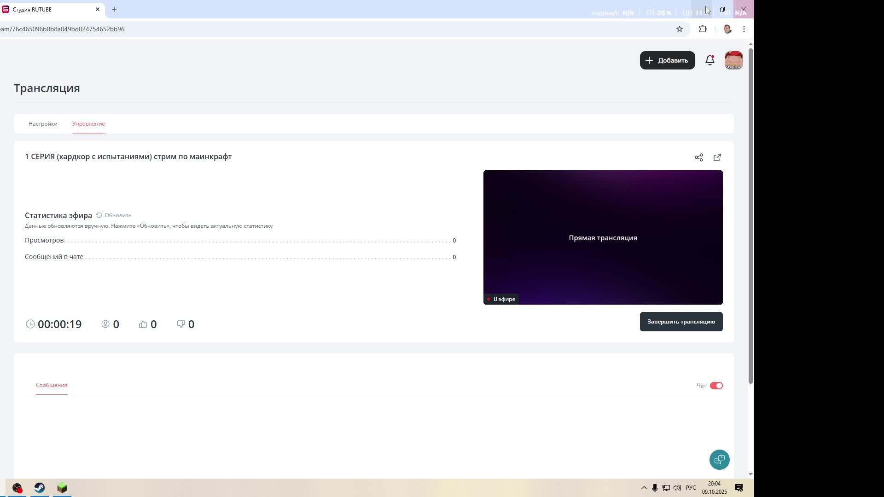
Task: Bookmark this page with star icon
Action: 679,29
